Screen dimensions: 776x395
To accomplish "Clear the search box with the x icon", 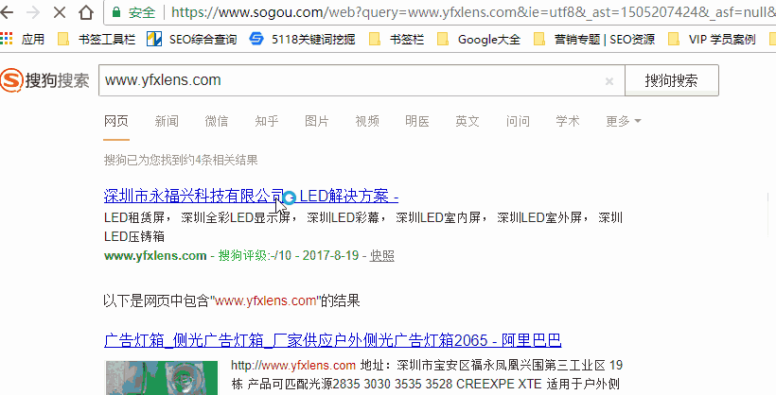I will point(609,81).
